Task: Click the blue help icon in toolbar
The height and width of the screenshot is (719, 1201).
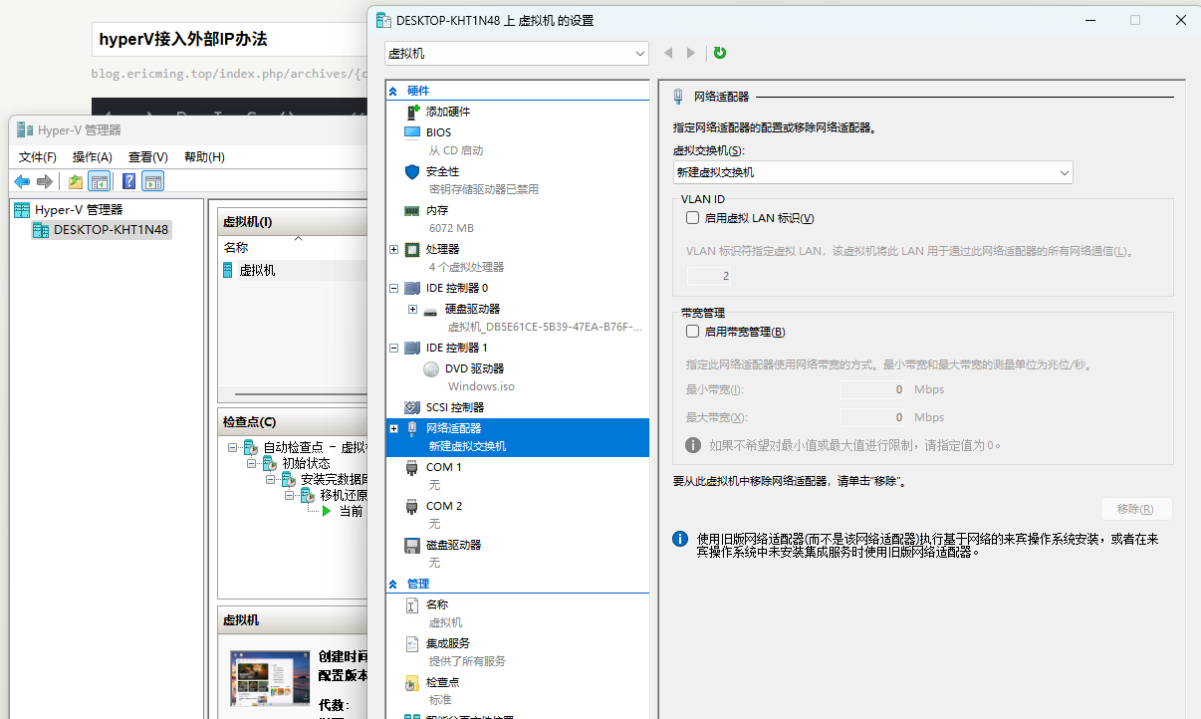Action: click(128, 181)
